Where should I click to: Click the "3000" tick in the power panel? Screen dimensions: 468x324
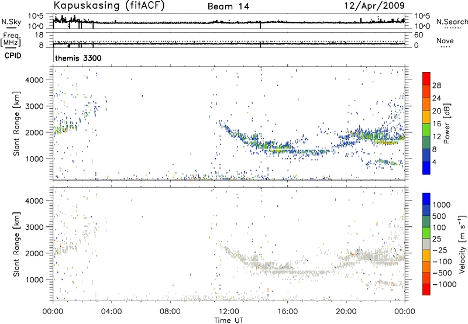pos(35,106)
